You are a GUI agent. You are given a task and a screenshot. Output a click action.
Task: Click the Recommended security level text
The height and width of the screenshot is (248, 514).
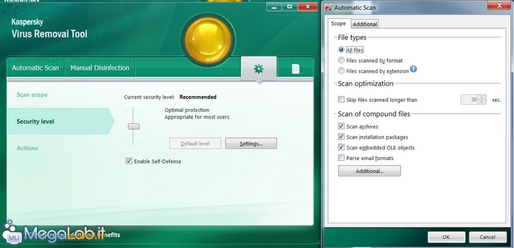pos(198,97)
